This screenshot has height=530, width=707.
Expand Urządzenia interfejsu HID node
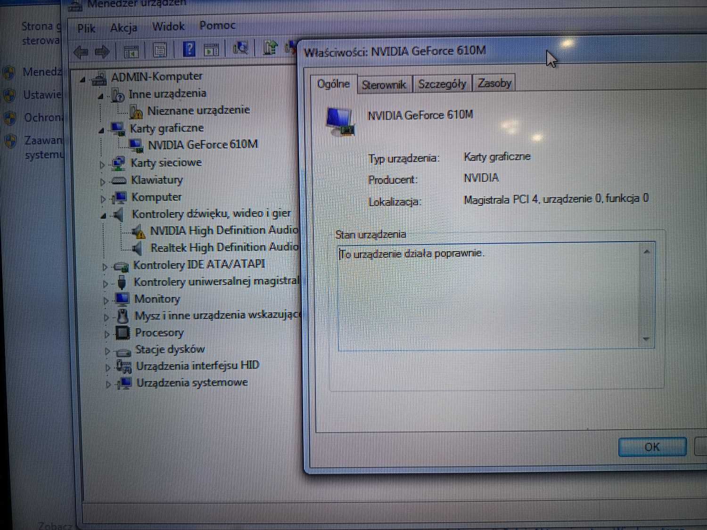tap(108, 368)
